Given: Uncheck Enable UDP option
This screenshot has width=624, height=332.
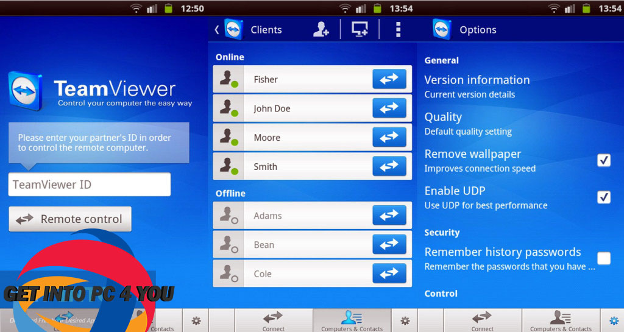Looking at the screenshot, I should click(x=604, y=197).
